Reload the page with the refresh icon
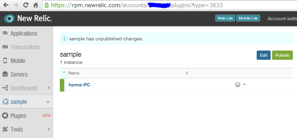Viewport: 297px width, 138px height. pos(26,5)
